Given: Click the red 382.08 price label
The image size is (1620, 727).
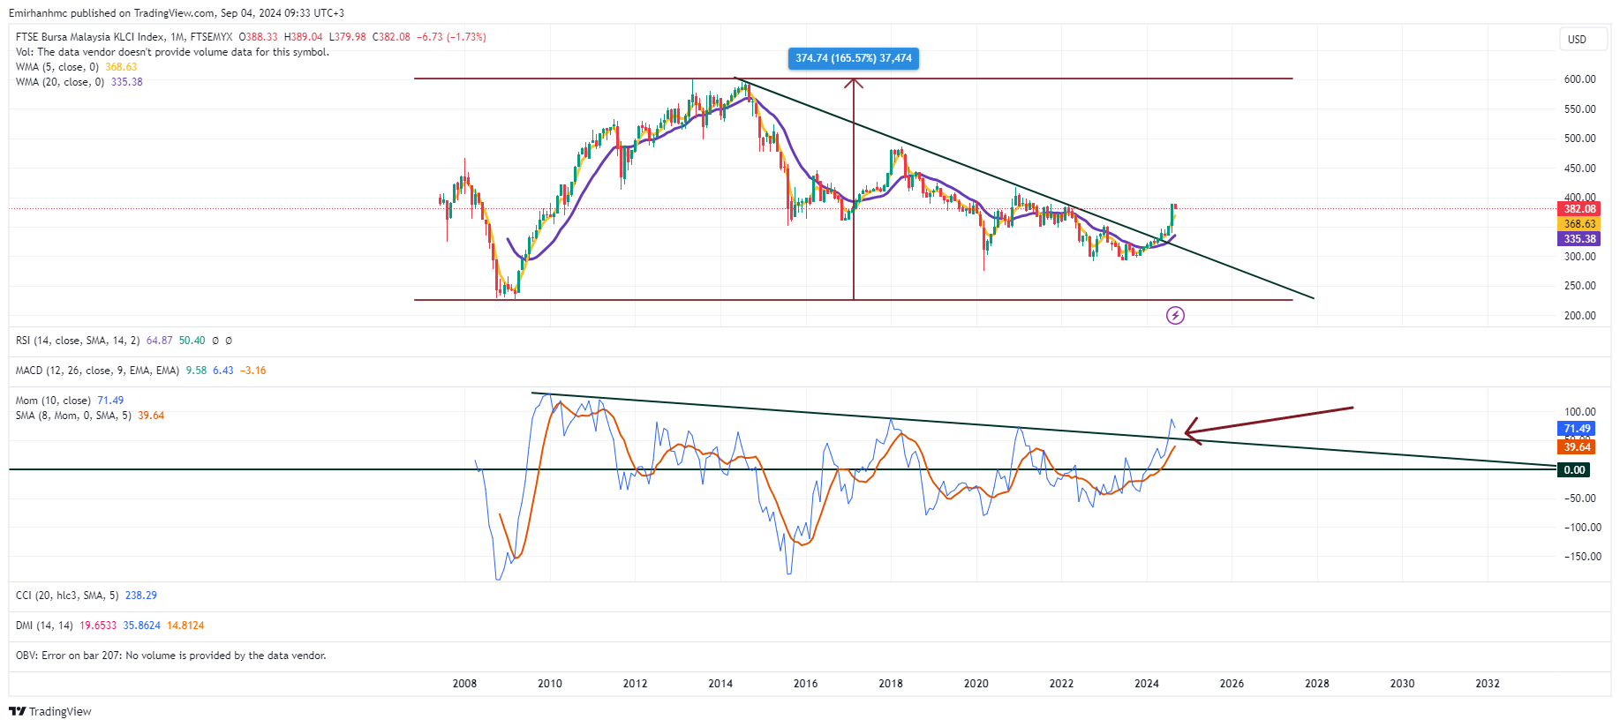Looking at the screenshot, I should (1579, 209).
